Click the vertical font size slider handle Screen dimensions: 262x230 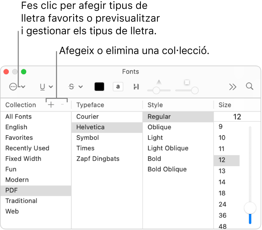pyautogui.click(x=250, y=208)
